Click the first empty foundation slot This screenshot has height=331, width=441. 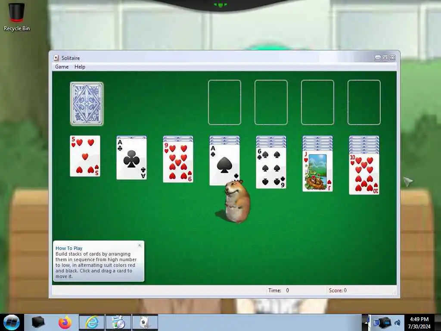[x=224, y=102]
